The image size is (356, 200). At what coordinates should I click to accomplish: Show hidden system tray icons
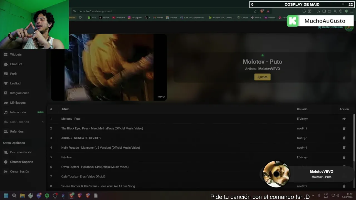tap(313, 196)
